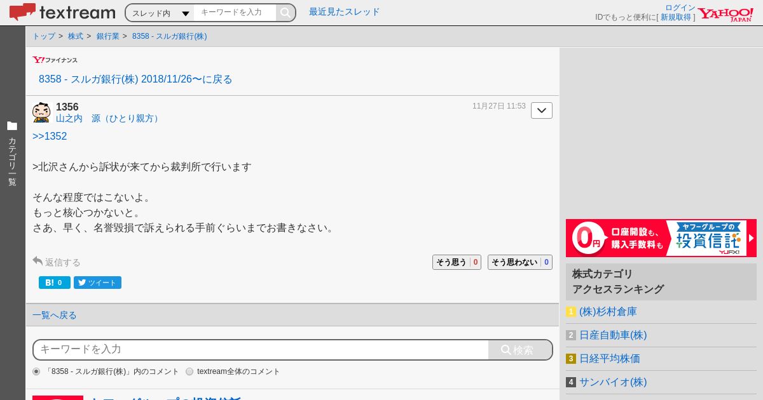Image resolution: width=763 pixels, height=400 pixels.
Task: Share via Hatena Bookmark B! button
Action: click(55, 283)
